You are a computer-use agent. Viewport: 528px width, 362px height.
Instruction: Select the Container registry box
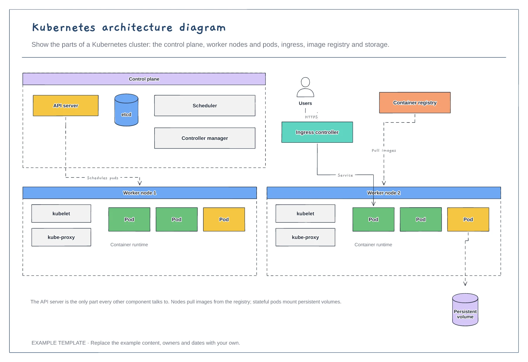(415, 103)
